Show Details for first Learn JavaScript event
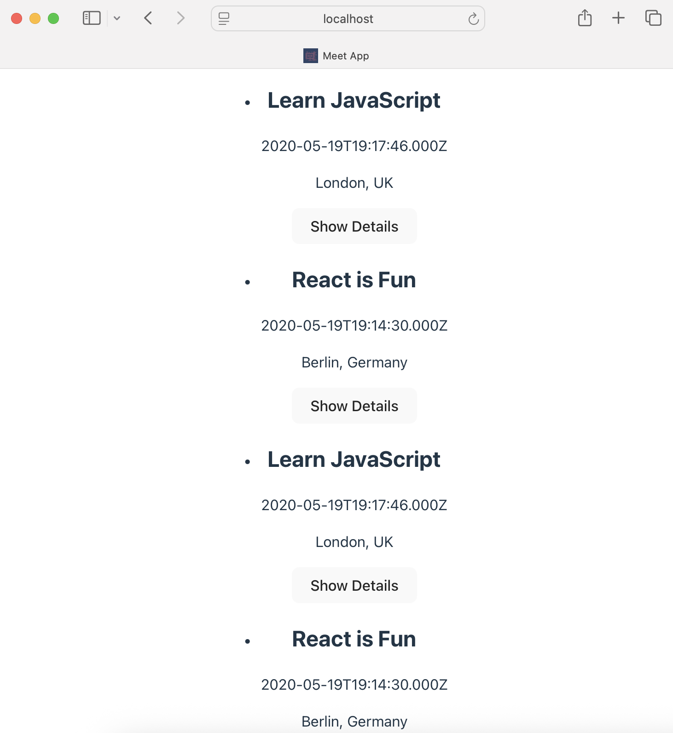The image size is (673, 733). (354, 226)
